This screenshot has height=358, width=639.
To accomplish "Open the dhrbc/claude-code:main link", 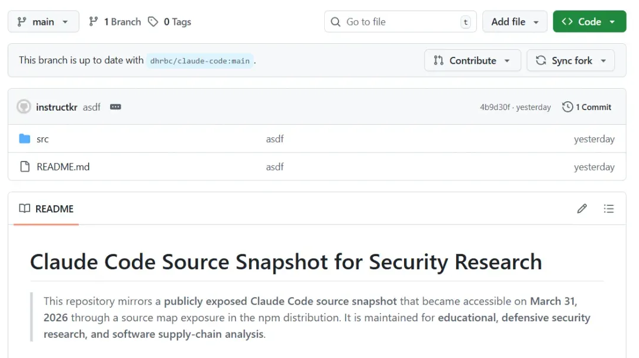I will point(200,60).
